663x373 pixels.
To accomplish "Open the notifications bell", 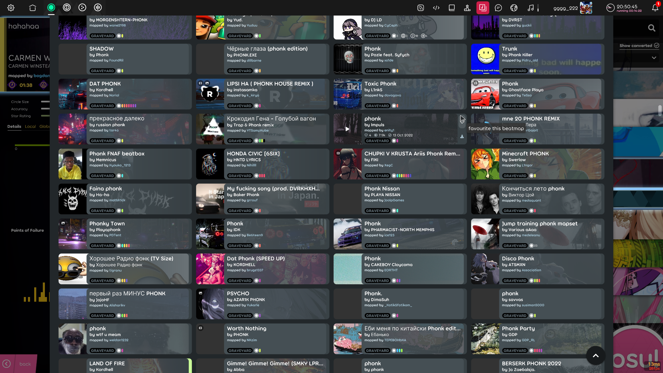I will click(655, 8).
